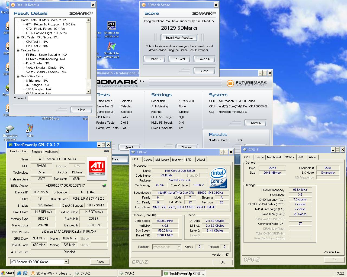Collapse the CPU Tests tree node
347x277 pixels.
click(x=18, y=37)
